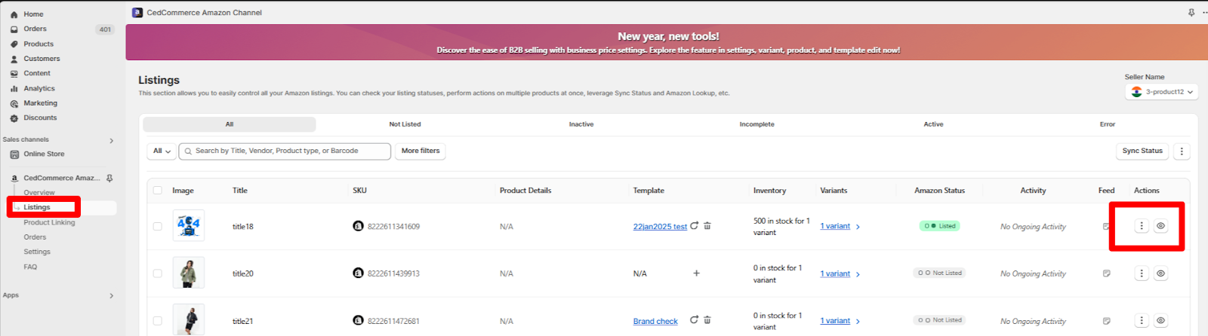Delete the 22jan2025 test template assignment
The width and height of the screenshot is (1208, 336).
pyautogui.click(x=707, y=225)
